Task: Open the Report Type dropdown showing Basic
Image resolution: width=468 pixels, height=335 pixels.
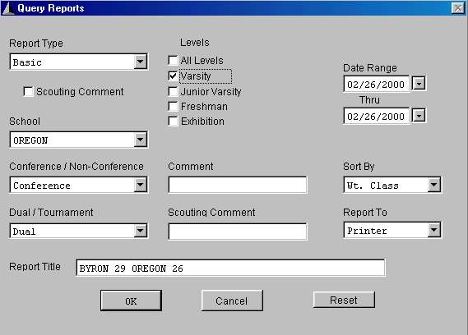Action: click(140, 62)
